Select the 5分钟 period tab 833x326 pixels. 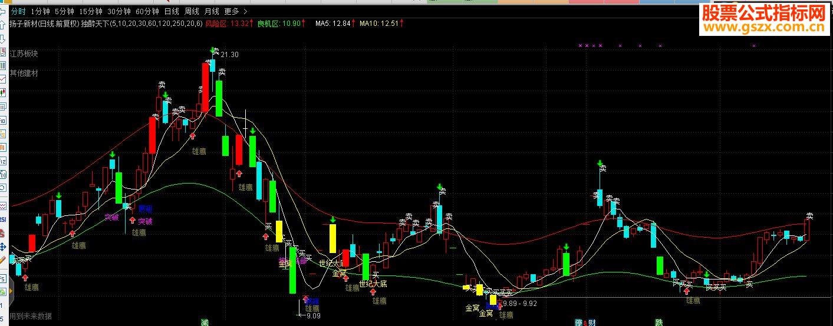(x=64, y=11)
